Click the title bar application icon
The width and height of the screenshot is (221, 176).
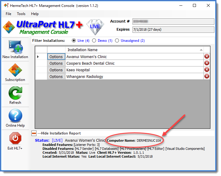pos(6,5)
